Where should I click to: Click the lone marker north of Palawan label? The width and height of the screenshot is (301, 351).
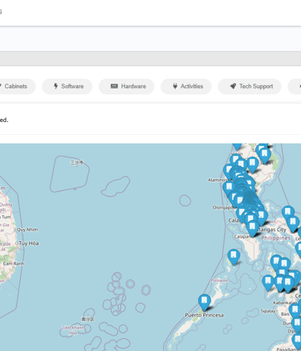click(234, 257)
